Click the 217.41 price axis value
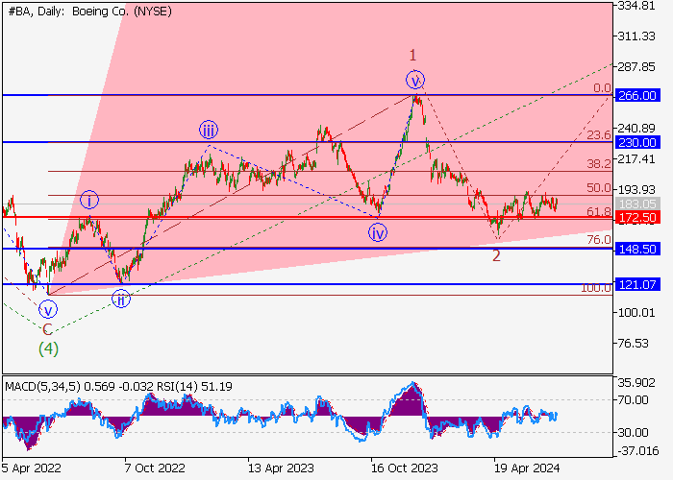This screenshot has height=480, width=673. (636, 159)
